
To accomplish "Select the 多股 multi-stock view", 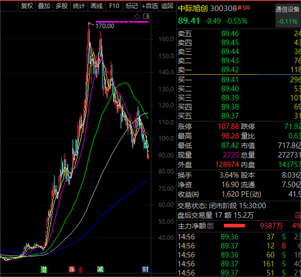I will pos(61,6).
